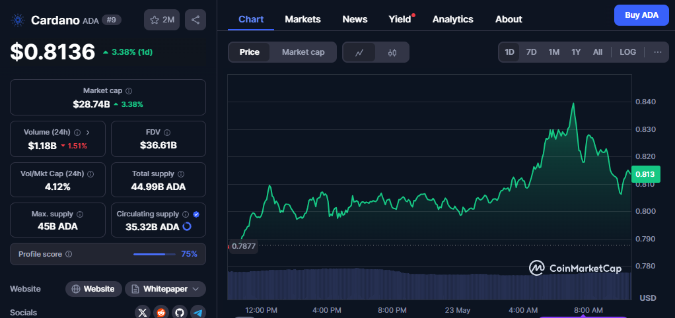Open the share icon button
Screen dimensions: 675x318
point(195,20)
